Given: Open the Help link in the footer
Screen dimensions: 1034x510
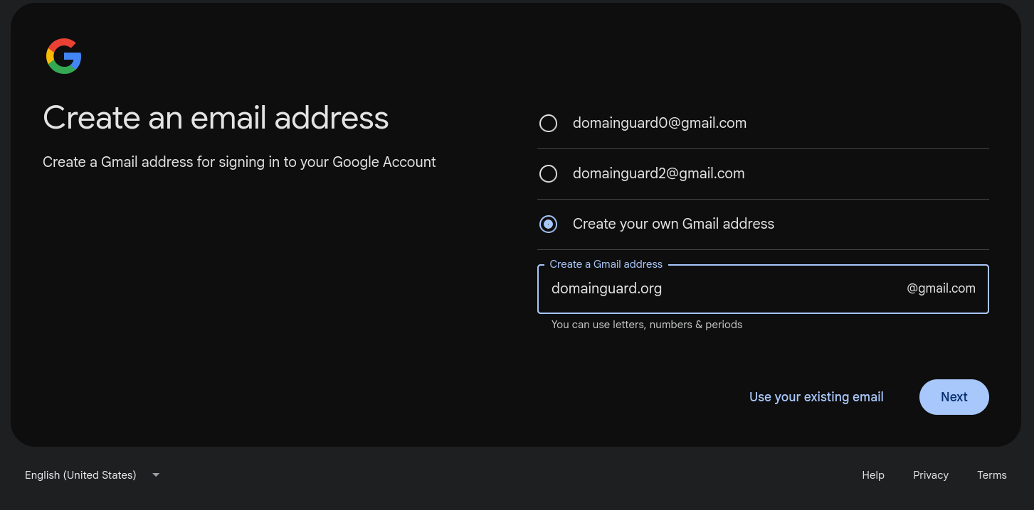Looking at the screenshot, I should (872, 475).
